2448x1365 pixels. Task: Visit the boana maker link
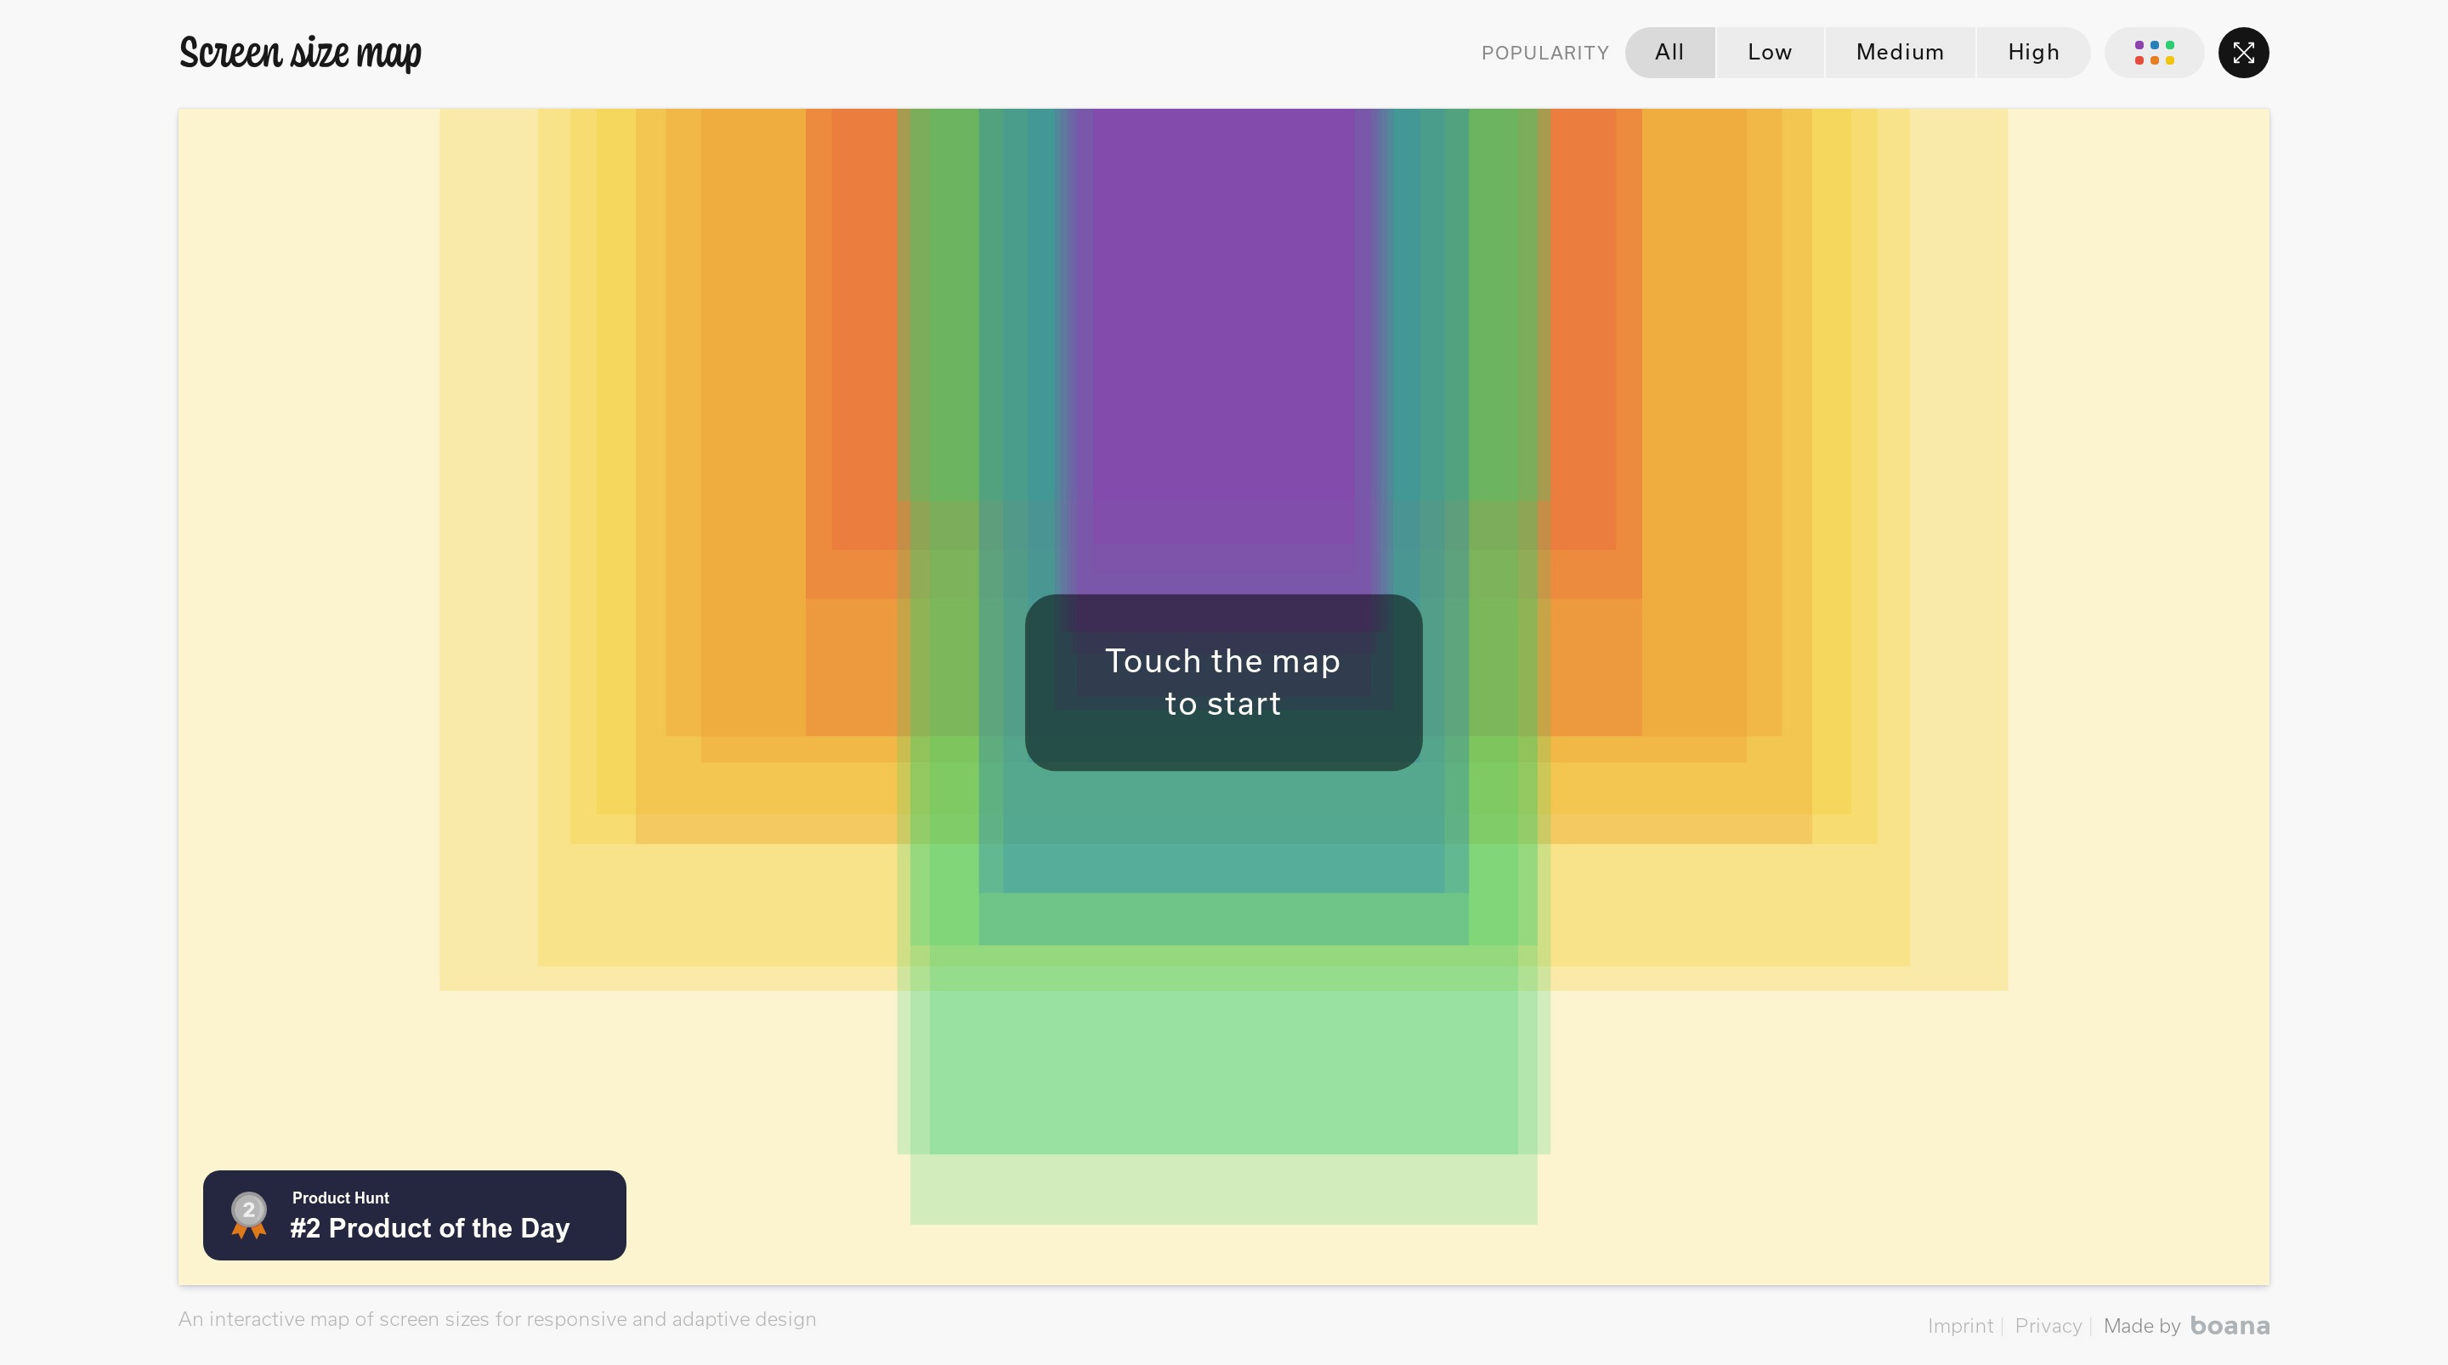point(2229,1325)
